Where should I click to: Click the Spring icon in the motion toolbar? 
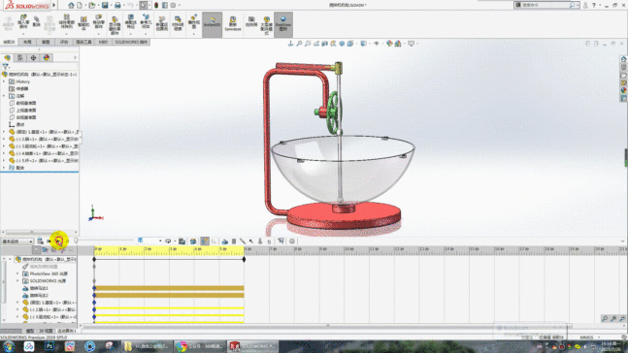pyautogui.click(x=234, y=241)
